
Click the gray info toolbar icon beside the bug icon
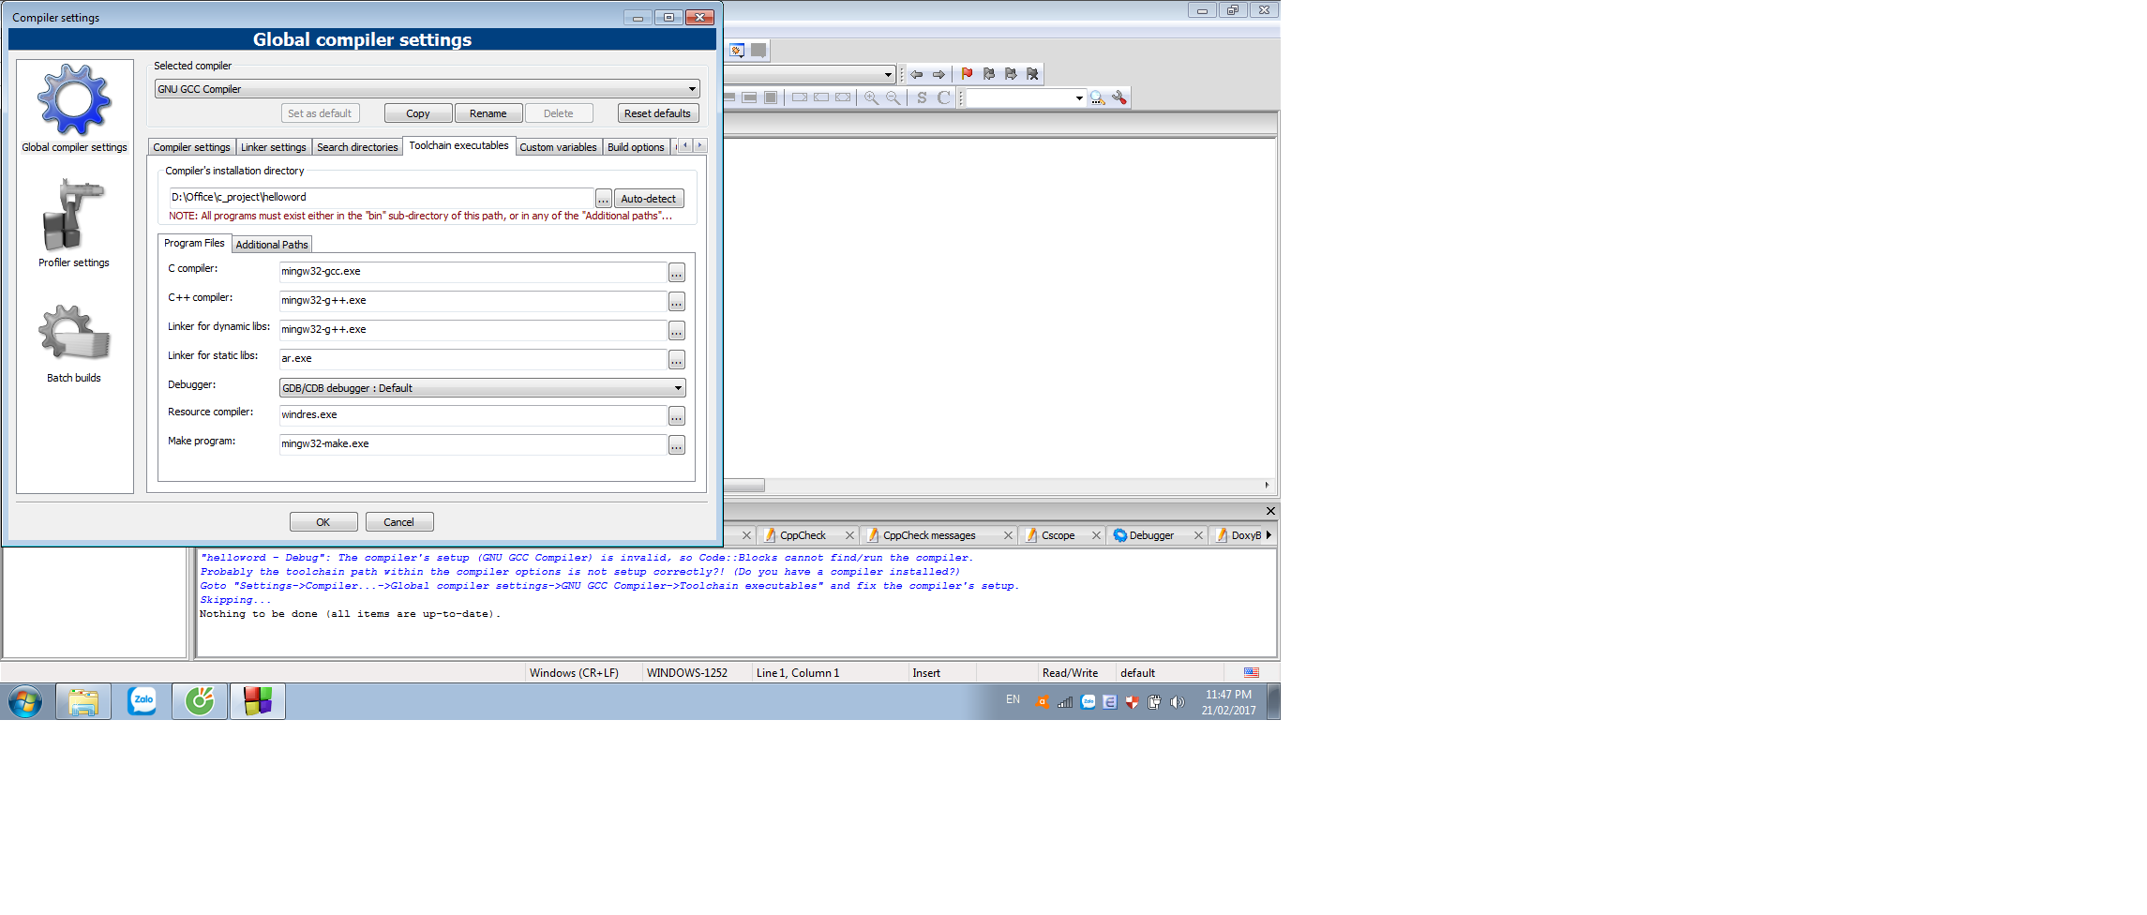[758, 51]
